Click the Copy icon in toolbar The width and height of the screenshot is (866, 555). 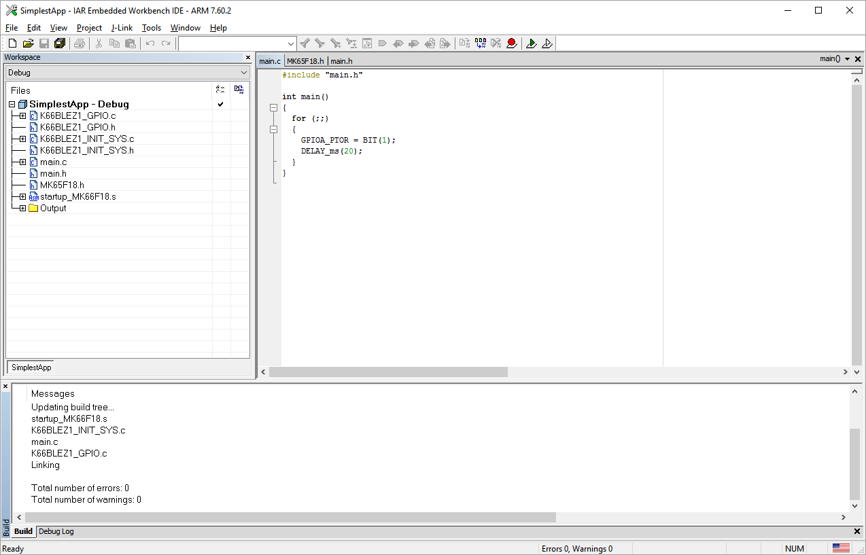(x=114, y=43)
